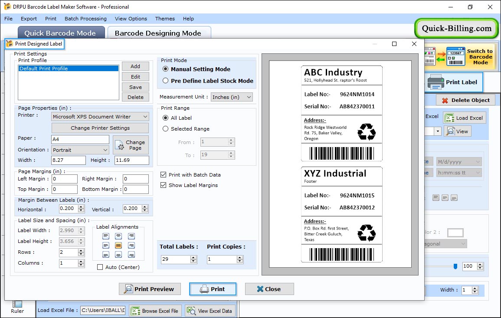Open the Export menu

pyautogui.click(x=29, y=19)
